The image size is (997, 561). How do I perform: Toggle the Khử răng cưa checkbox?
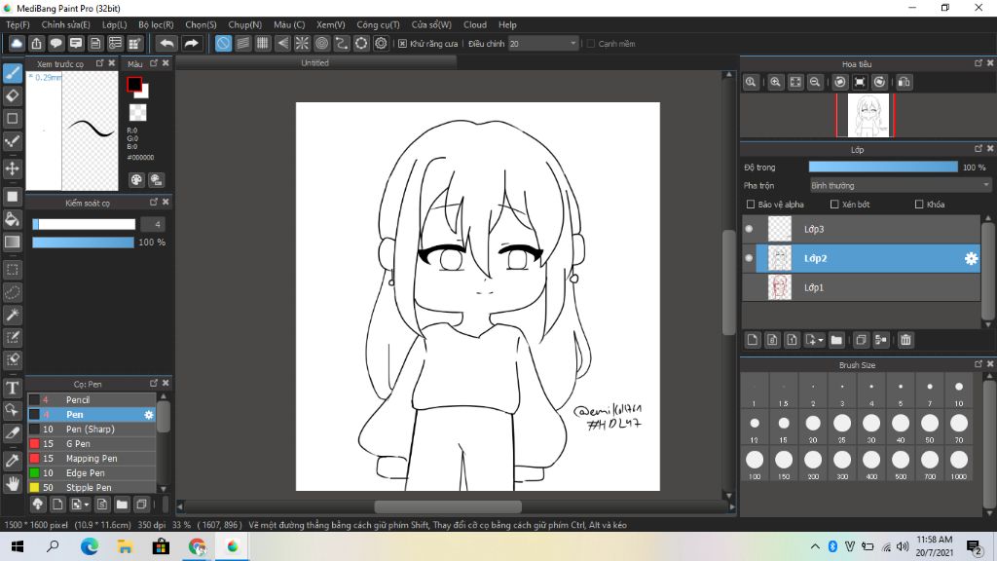[402, 44]
